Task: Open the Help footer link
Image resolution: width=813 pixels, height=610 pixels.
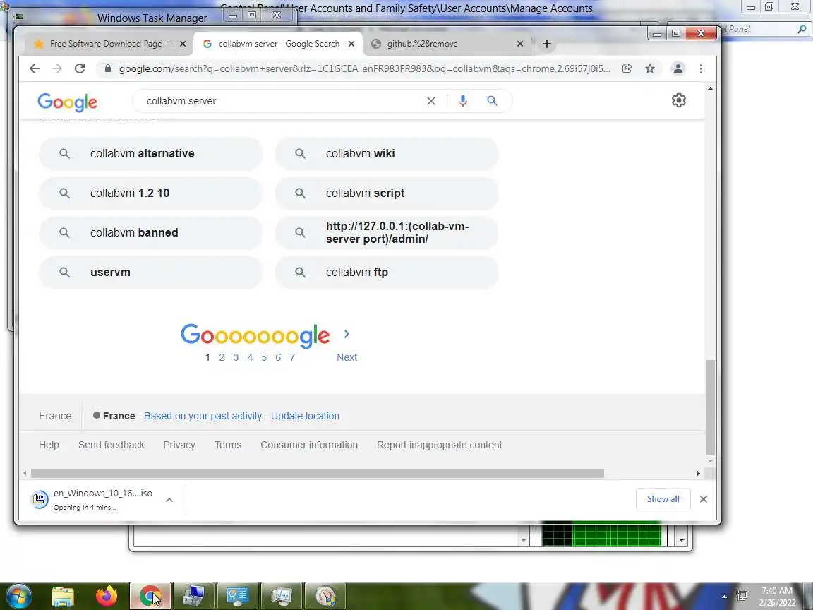Action: point(49,445)
